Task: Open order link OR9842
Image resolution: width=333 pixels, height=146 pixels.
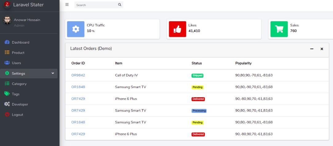Action: tap(78, 75)
